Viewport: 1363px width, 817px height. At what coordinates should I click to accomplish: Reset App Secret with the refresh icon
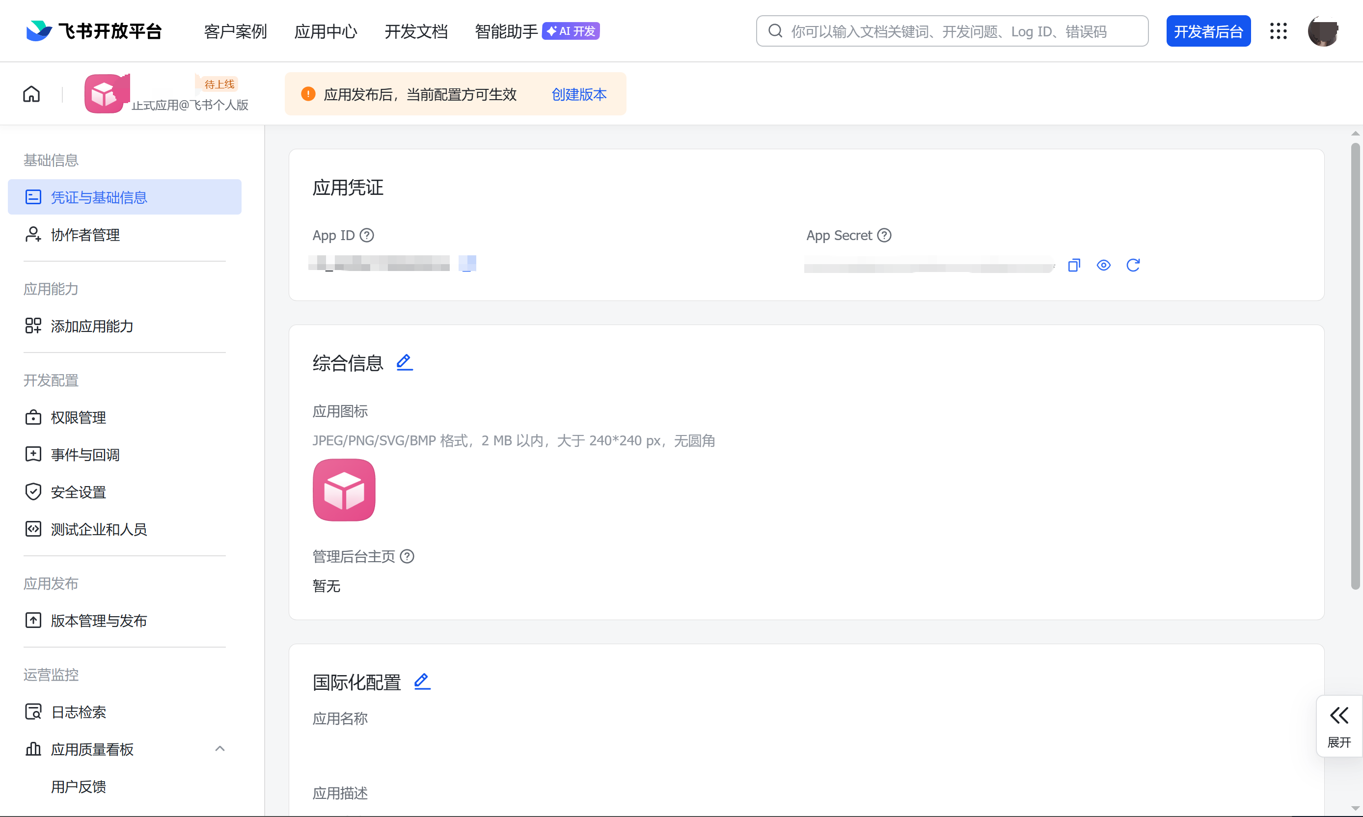[x=1133, y=265]
